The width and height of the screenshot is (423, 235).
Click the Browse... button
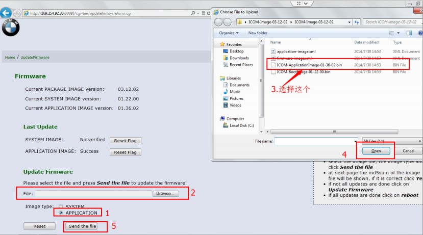[x=166, y=194]
